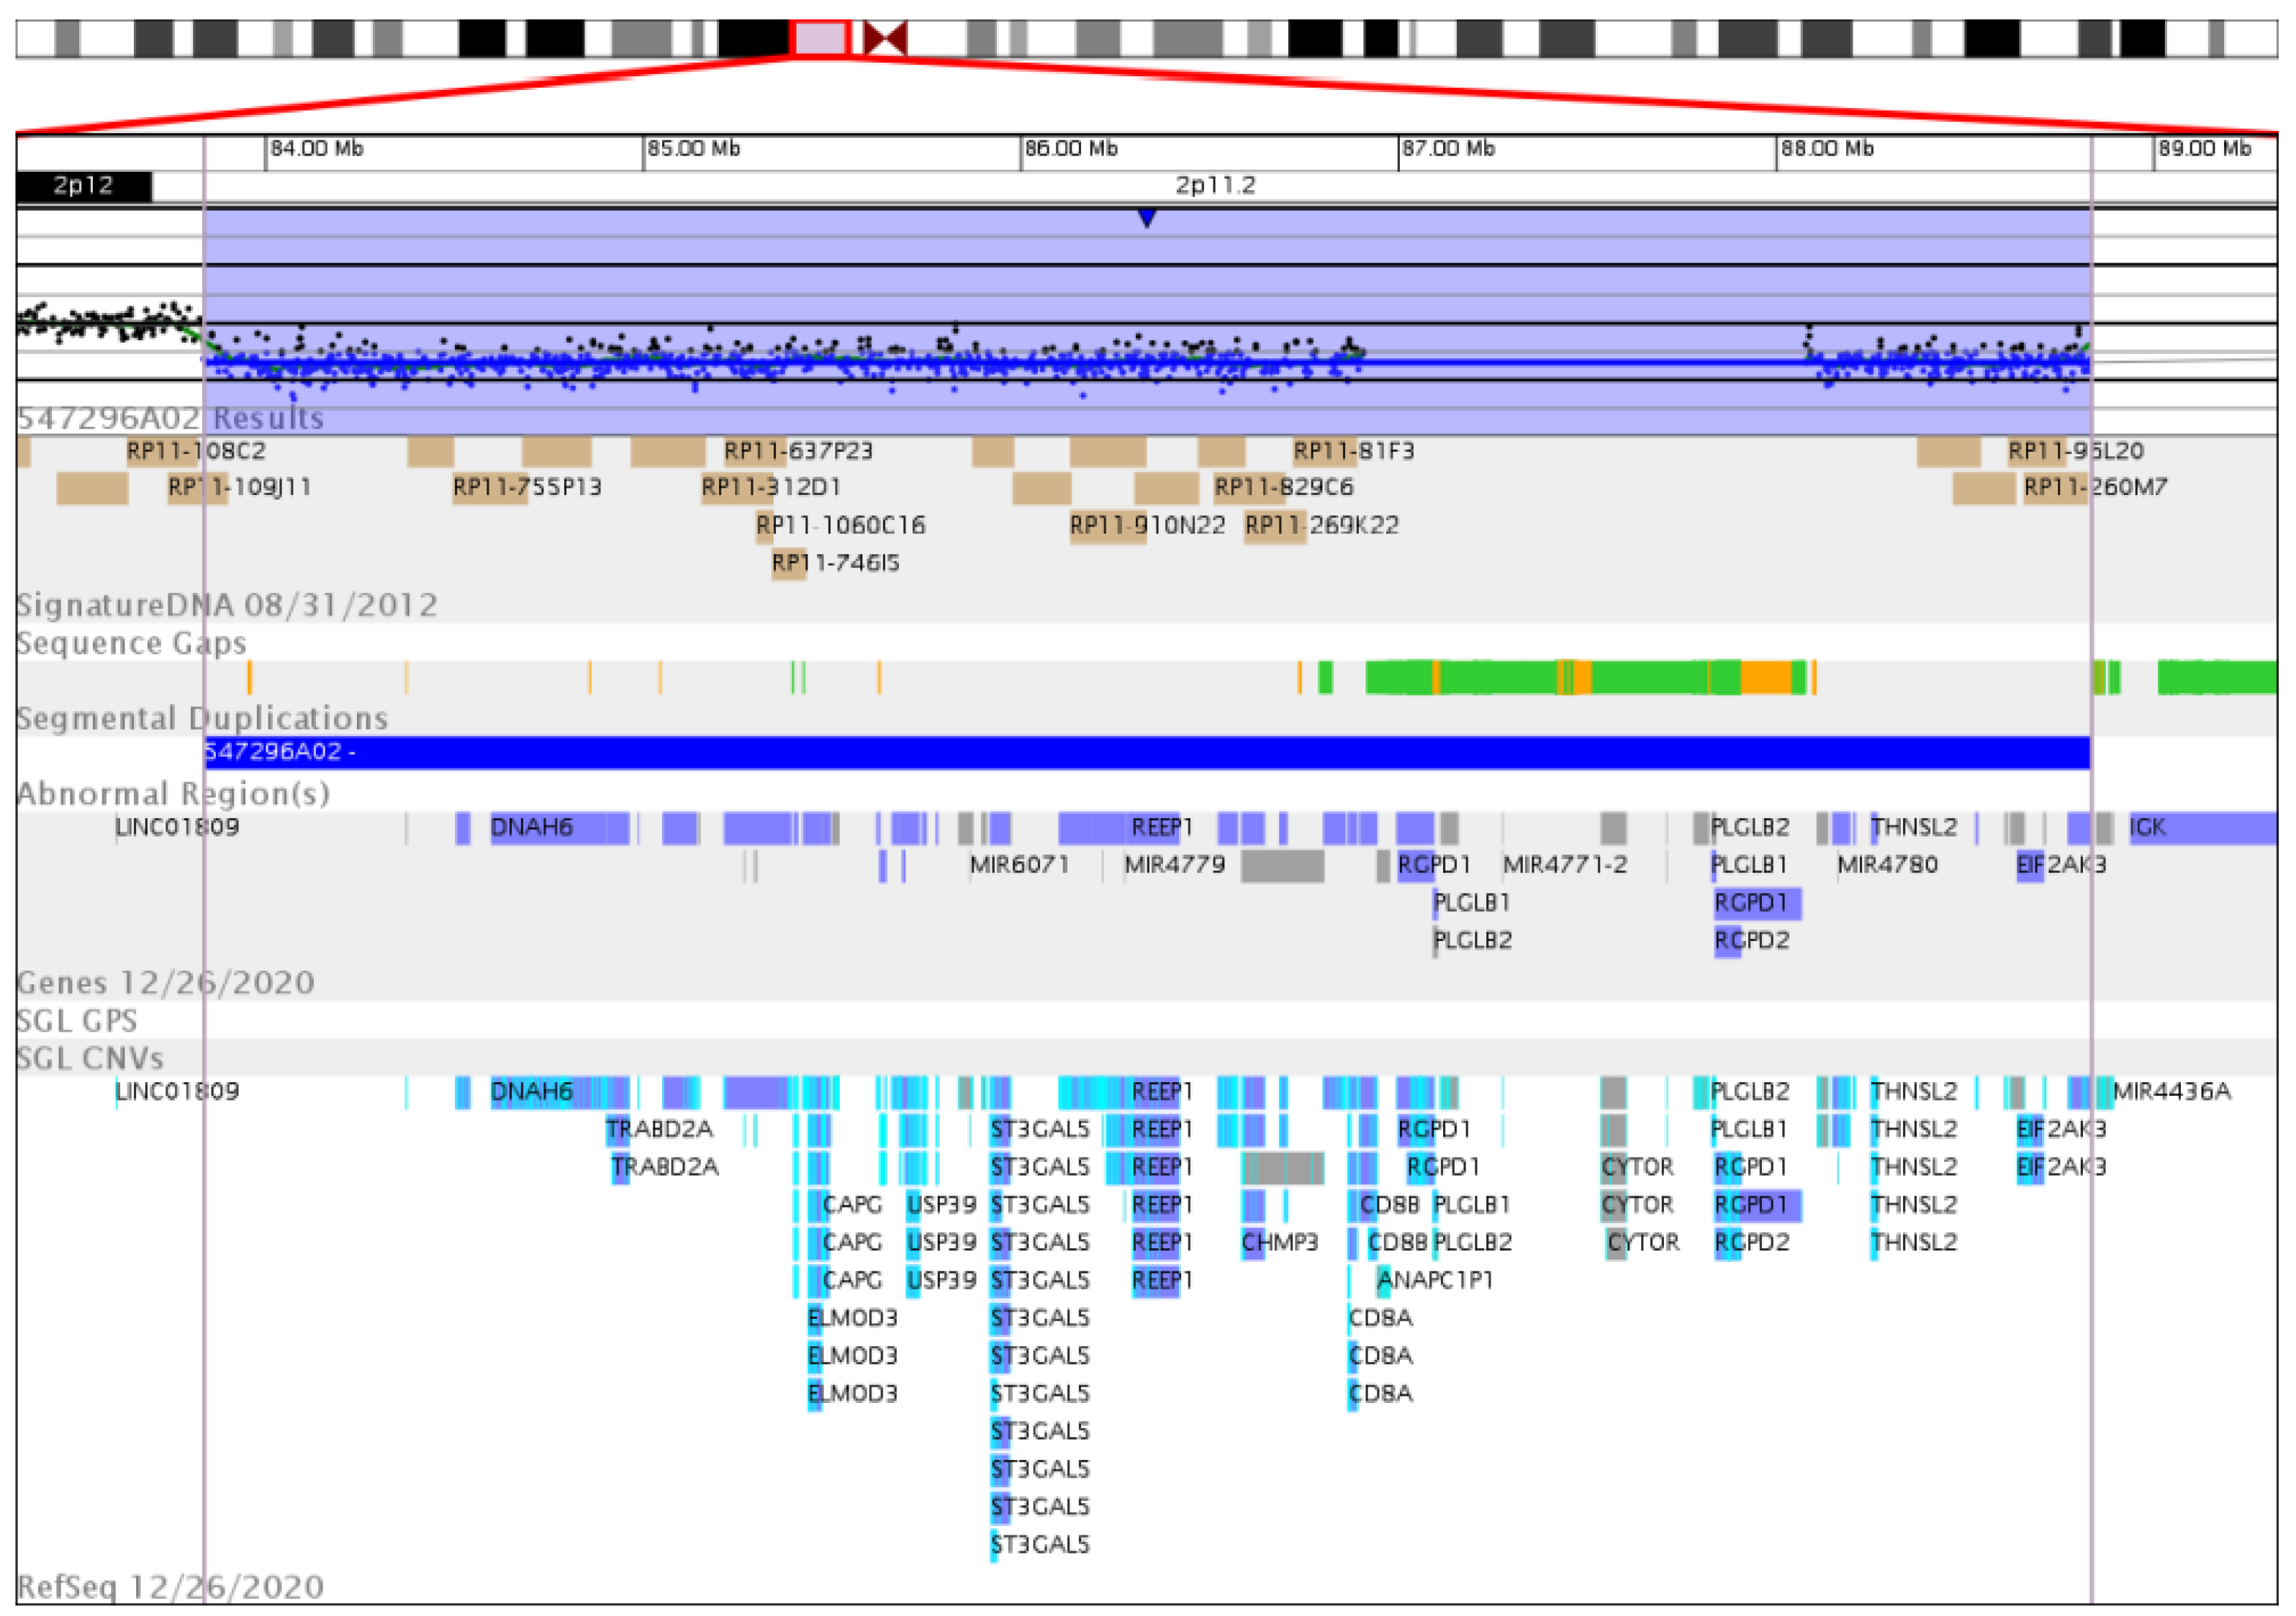Open the RP11-637P23 BAC clone
2296x1616 pixels.
click(797, 450)
